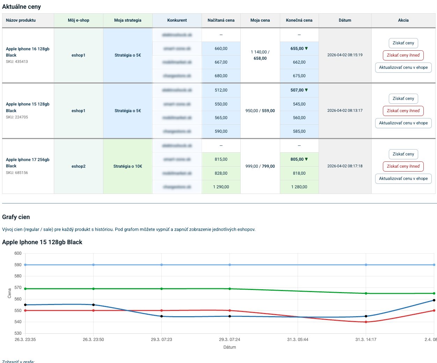This screenshot has height=363, width=437.
Task: Click green line point at 29.3. 07:24
Action: 230,289
